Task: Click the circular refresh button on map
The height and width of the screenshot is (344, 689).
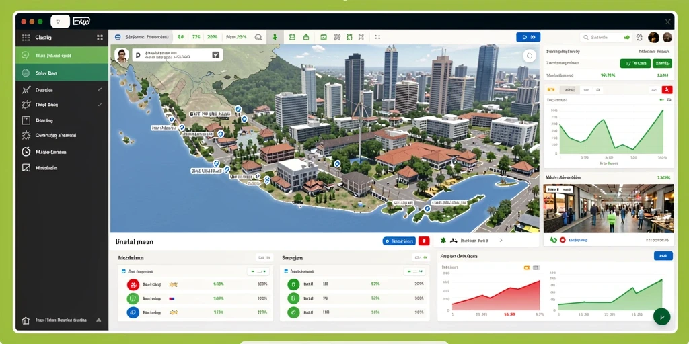Action: point(530,56)
